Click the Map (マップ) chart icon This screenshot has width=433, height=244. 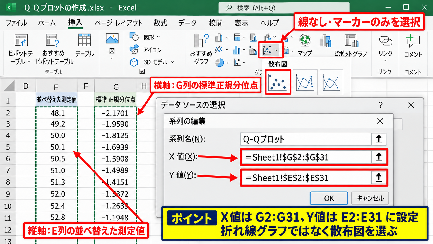click(x=305, y=40)
